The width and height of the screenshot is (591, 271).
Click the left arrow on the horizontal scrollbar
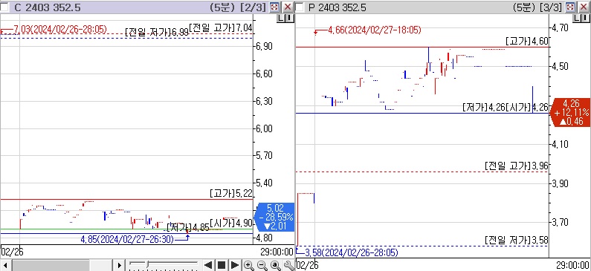(5, 265)
